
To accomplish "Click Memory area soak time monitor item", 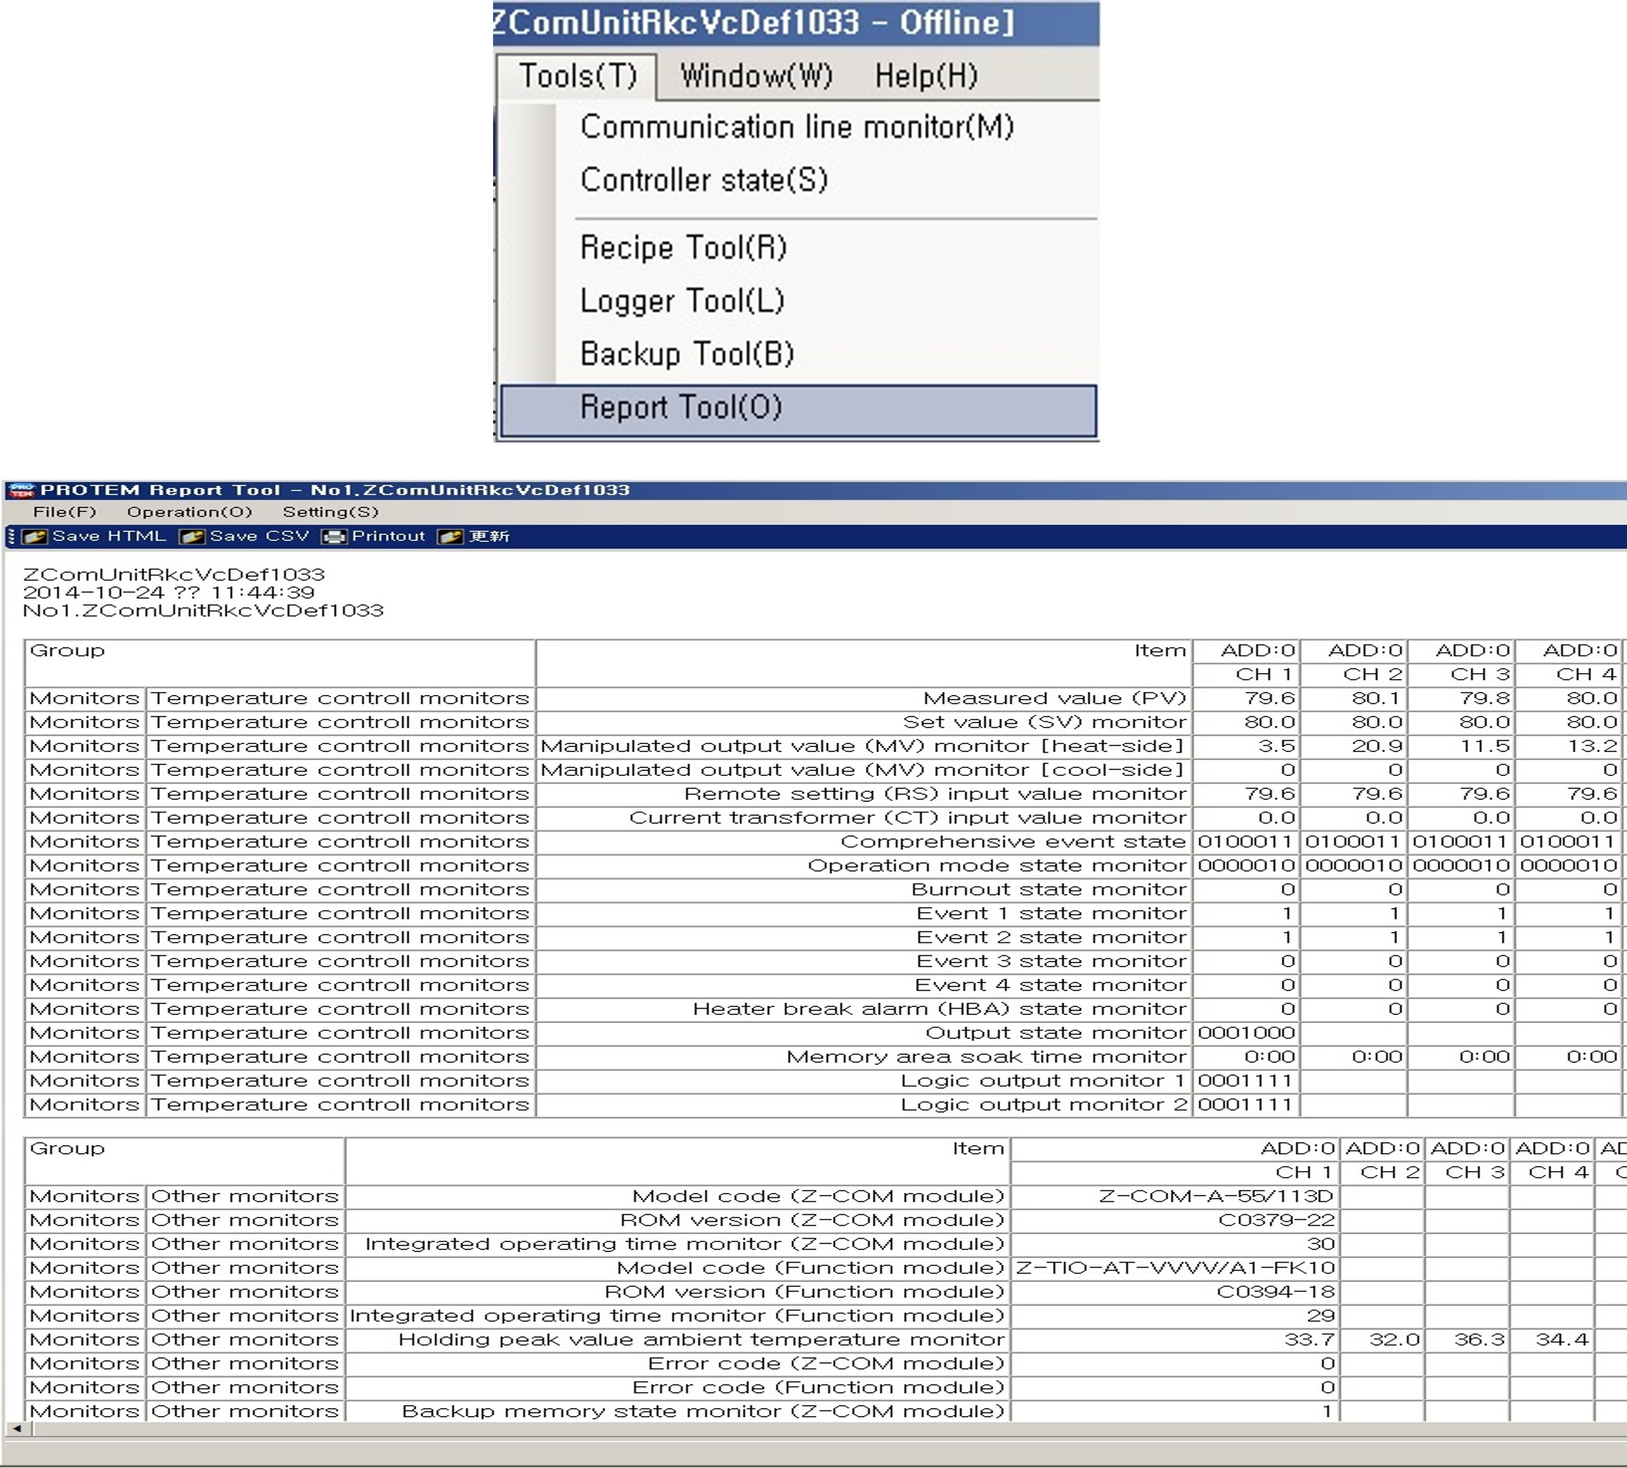I will 864,1057.
